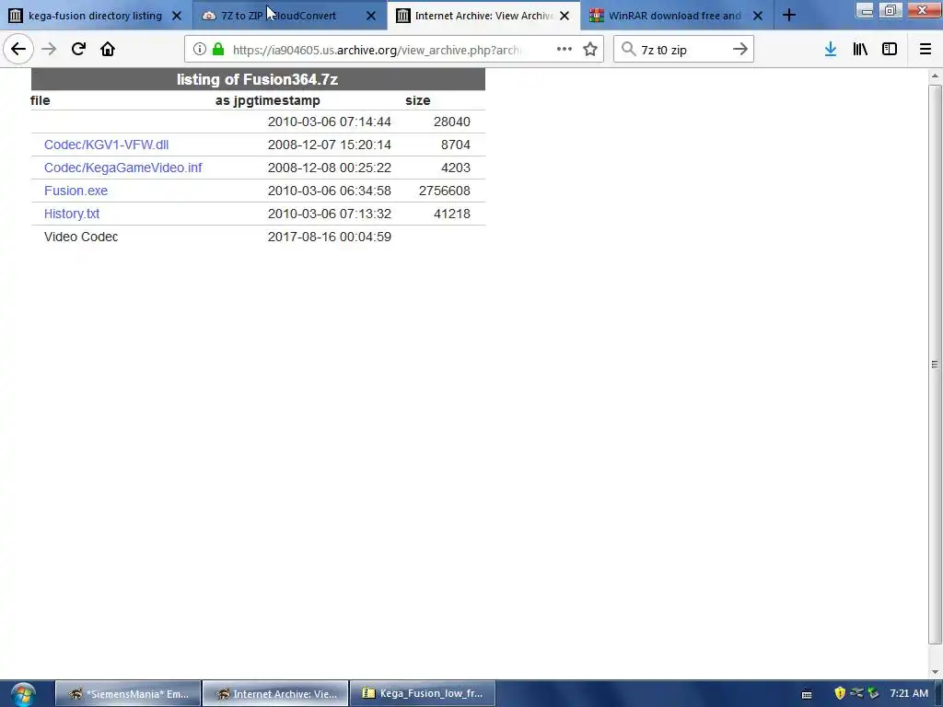The height and width of the screenshot is (707, 943).
Task: Select the 'Video Codec' folder row text
Action: (81, 237)
